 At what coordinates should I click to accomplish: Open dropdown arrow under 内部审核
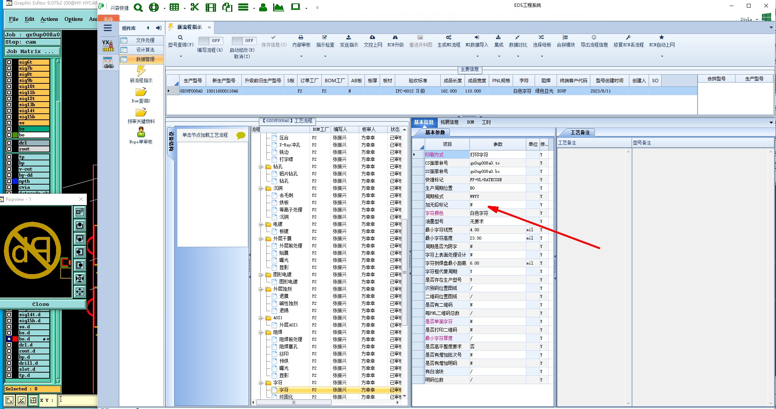(x=301, y=56)
